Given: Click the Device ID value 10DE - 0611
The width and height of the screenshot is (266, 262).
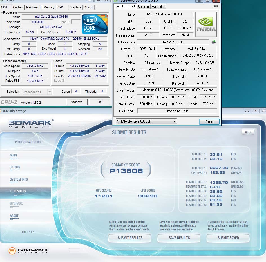Looking at the screenshot, I should (x=147, y=49).
